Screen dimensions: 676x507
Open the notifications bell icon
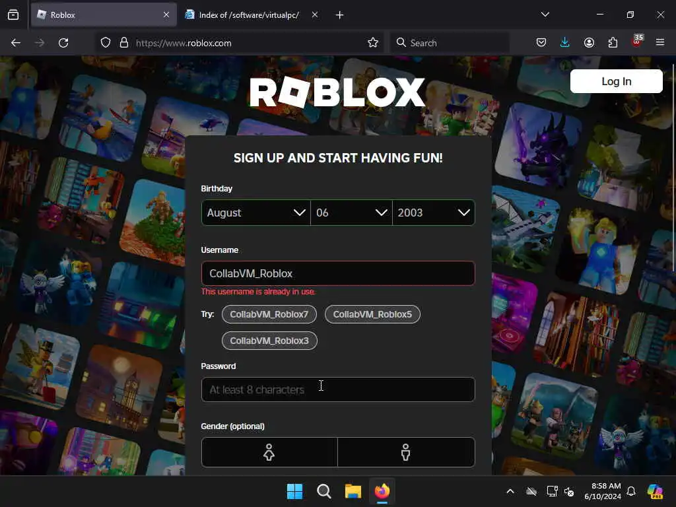tap(631, 491)
